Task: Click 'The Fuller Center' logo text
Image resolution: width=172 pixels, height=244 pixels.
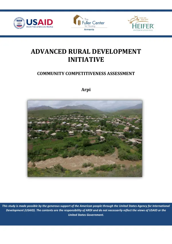Action: coord(93,22)
